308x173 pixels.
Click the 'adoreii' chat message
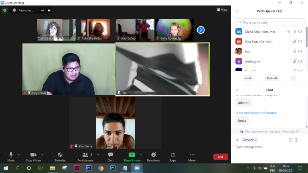(243, 103)
